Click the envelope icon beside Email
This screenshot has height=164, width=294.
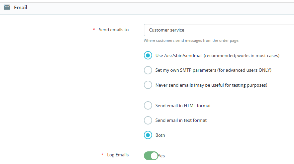click(x=7, y=7)
